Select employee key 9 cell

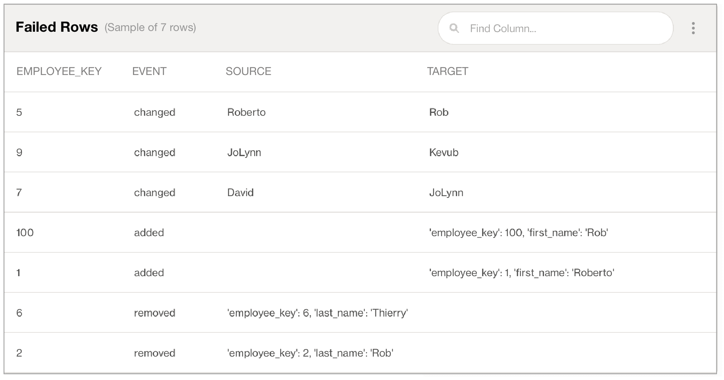pos(19,153)
